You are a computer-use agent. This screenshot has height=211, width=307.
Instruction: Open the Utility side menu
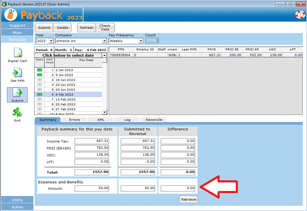click(x=17, y=199)
